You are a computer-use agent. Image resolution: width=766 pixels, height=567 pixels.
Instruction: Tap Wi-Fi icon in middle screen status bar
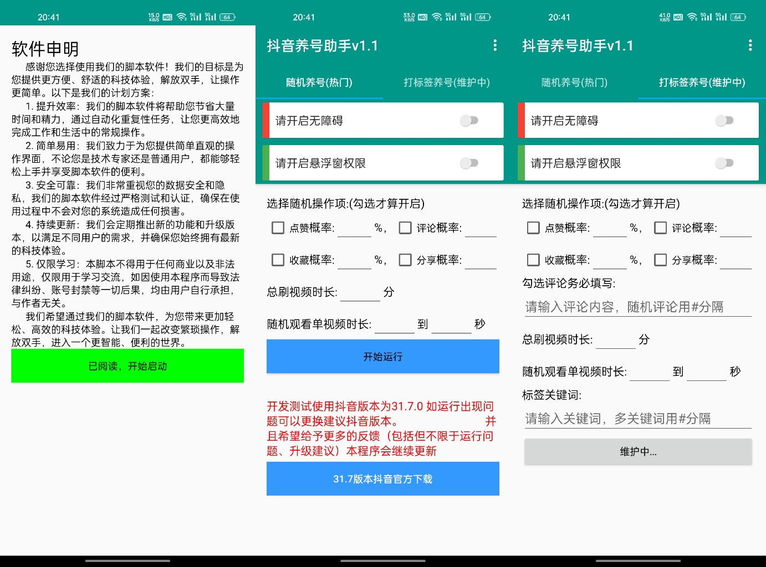click(x=437, y=17)
